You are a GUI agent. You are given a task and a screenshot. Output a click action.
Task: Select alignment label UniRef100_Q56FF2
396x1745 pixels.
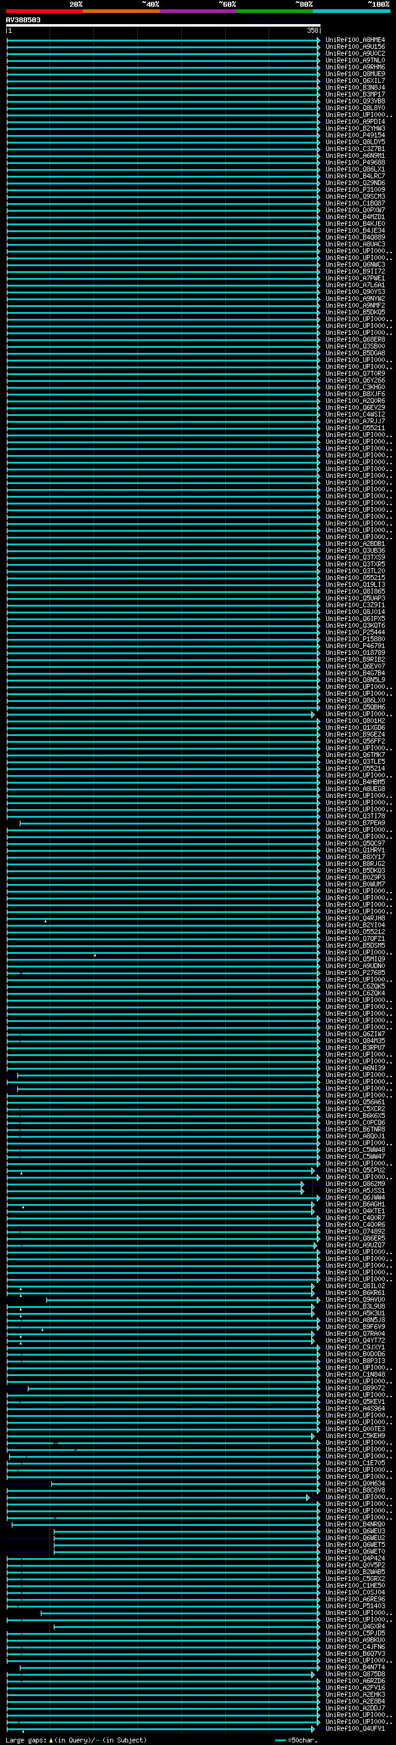pyautogui.click(x=355, y=741)
